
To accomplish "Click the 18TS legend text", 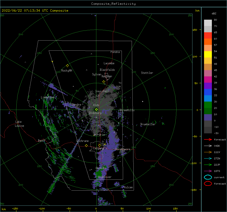I will pyautogui.click(x=217, y=171).
